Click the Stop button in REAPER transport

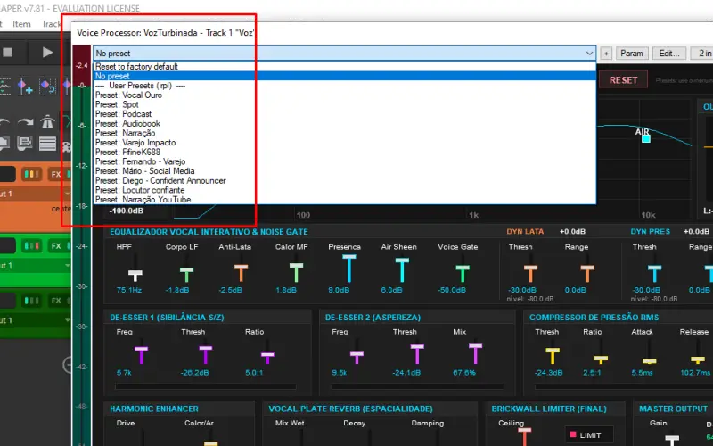[x=7, y=53]
